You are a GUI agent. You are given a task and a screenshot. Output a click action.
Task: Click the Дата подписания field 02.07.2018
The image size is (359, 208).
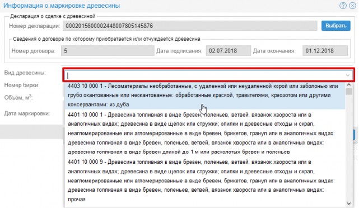click(x=229, y=51)
